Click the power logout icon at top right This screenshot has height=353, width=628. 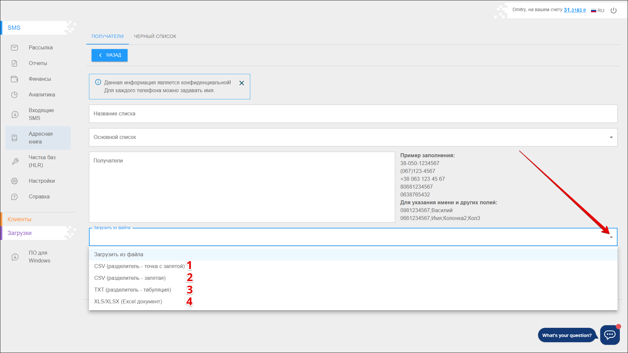614,10
